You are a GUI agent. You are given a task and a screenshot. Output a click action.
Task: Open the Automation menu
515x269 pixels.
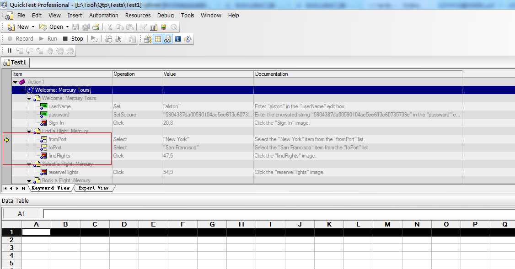[x=103, y=16]
